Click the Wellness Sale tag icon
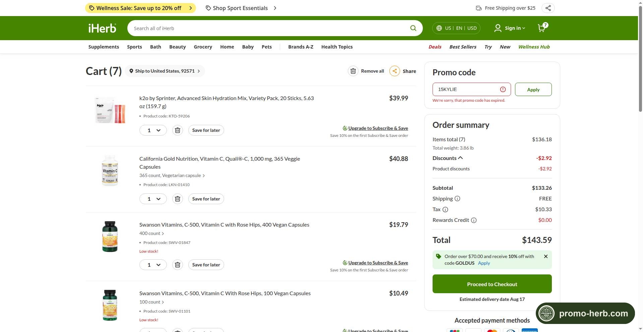The image size is (643, 332). pos(91,8)
